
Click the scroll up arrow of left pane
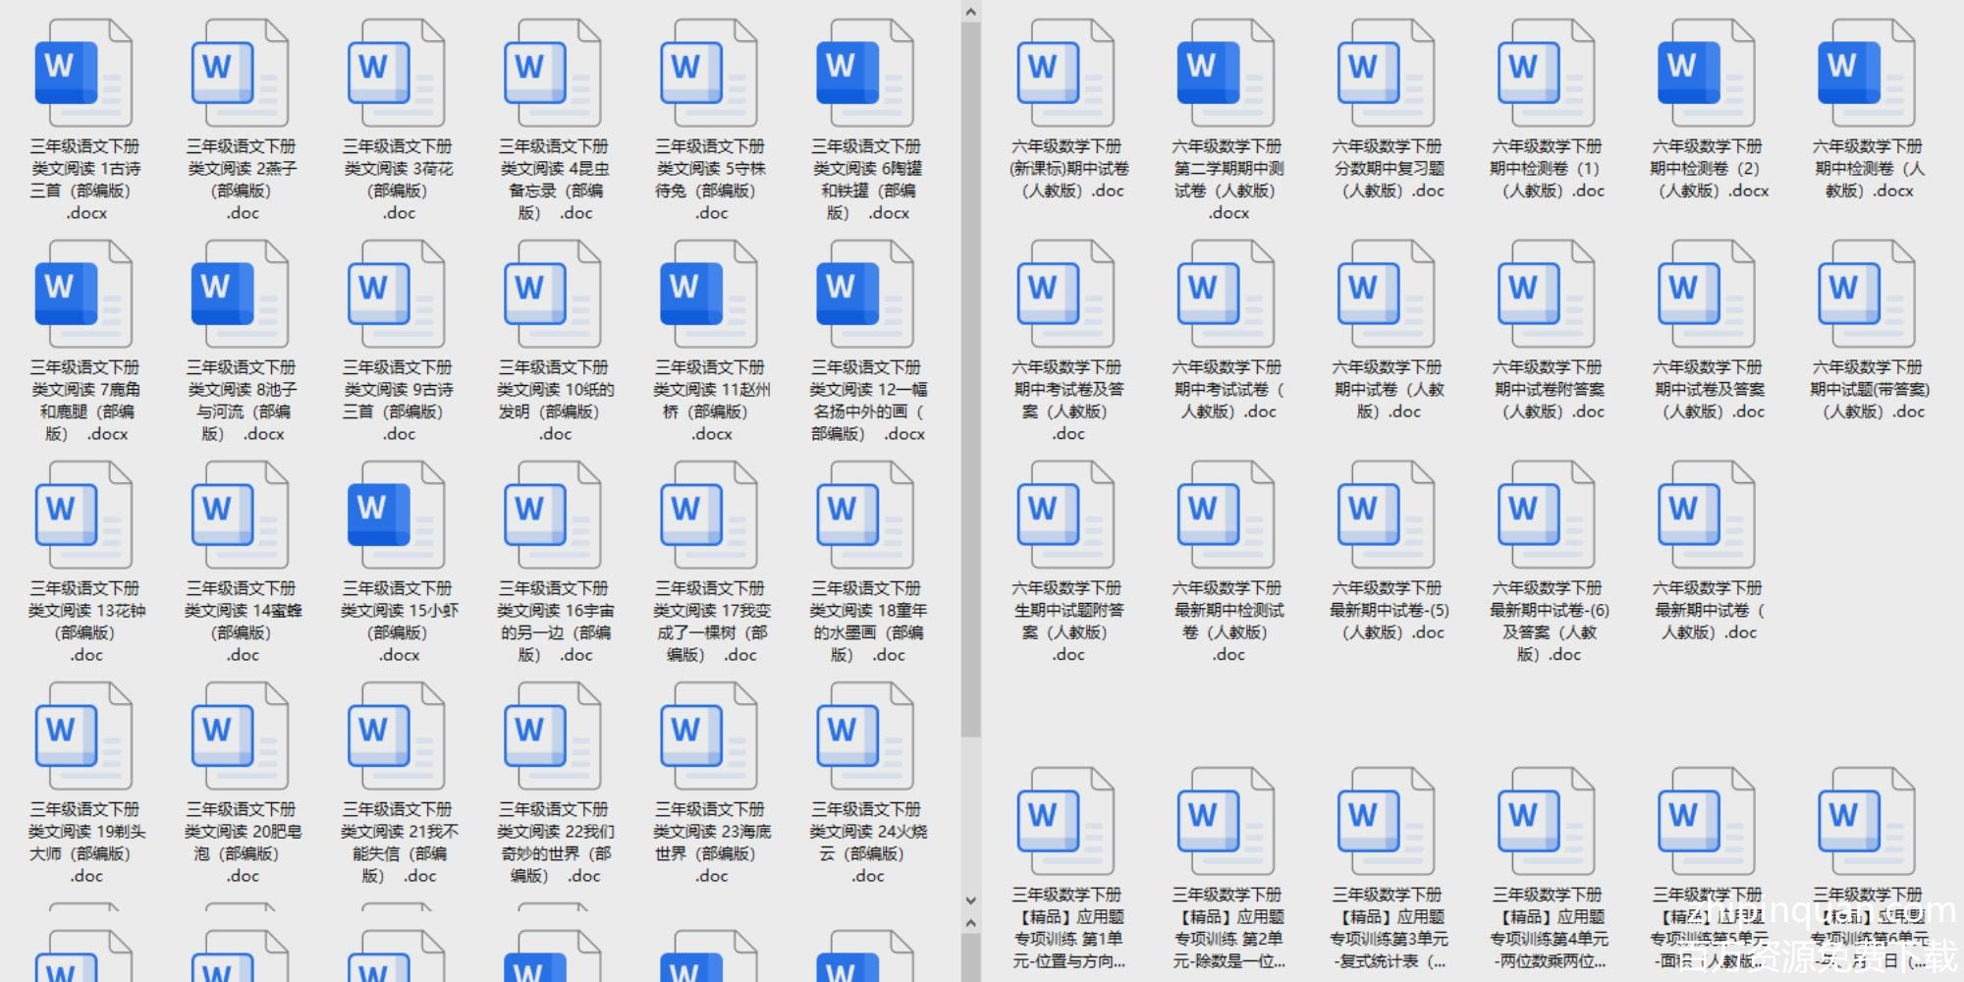pos(970,12)
